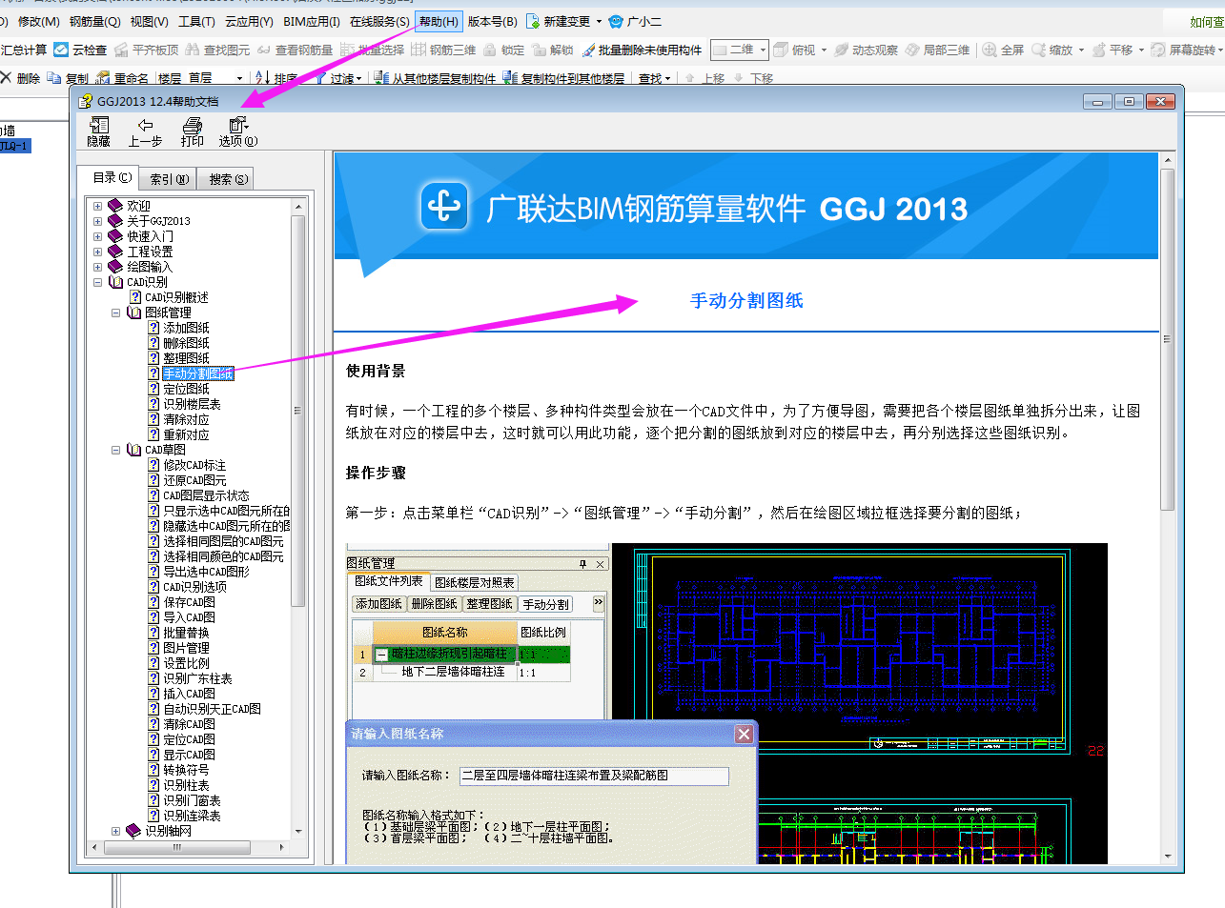Click the 平齐板顶 toolbar icon
This screenshot has width=1225, height=908.
tap(146, 50)
